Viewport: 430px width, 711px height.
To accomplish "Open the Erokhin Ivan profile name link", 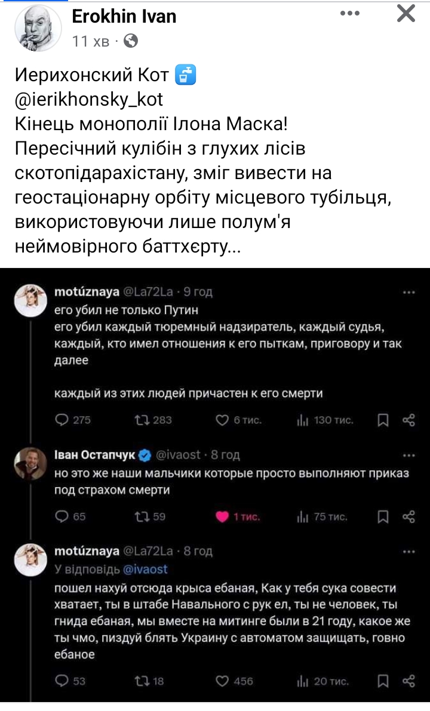I will (124, 16).
